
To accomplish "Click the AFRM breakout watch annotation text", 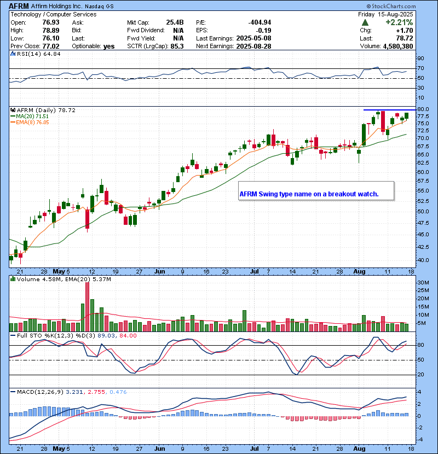I will pyautogui.click(x=309, y=194).
